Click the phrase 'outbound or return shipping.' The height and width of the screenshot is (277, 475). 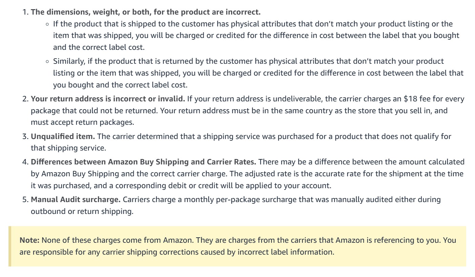tap(82, 211)
